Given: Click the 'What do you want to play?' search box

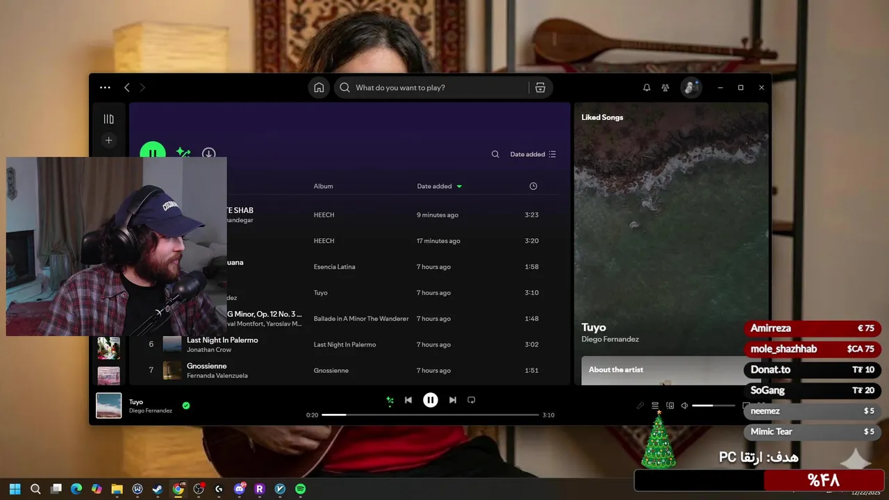Looking at the screenshot, I should (x=432, y=87).
